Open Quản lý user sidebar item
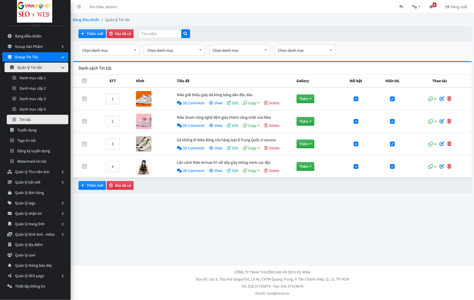Screen dimensions: 474x300 tap(35, 255)
